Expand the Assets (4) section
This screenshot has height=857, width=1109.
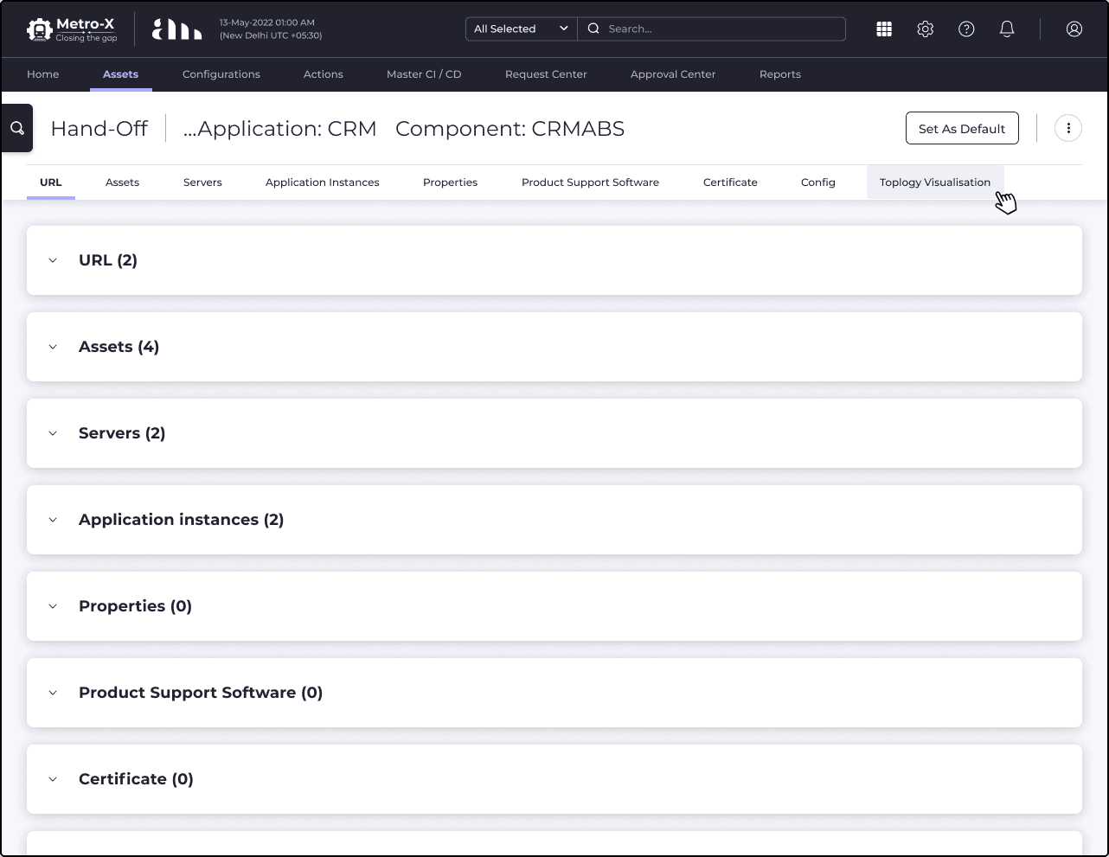click(x=554, y=347)
